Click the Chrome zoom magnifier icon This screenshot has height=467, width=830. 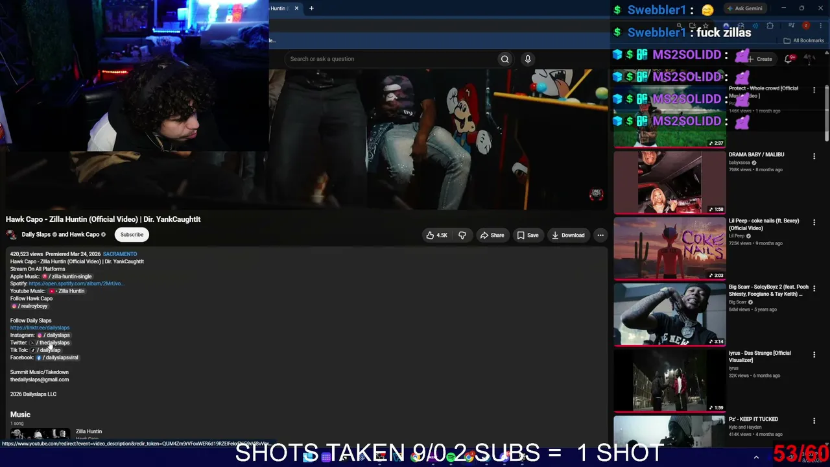[679, 26]
